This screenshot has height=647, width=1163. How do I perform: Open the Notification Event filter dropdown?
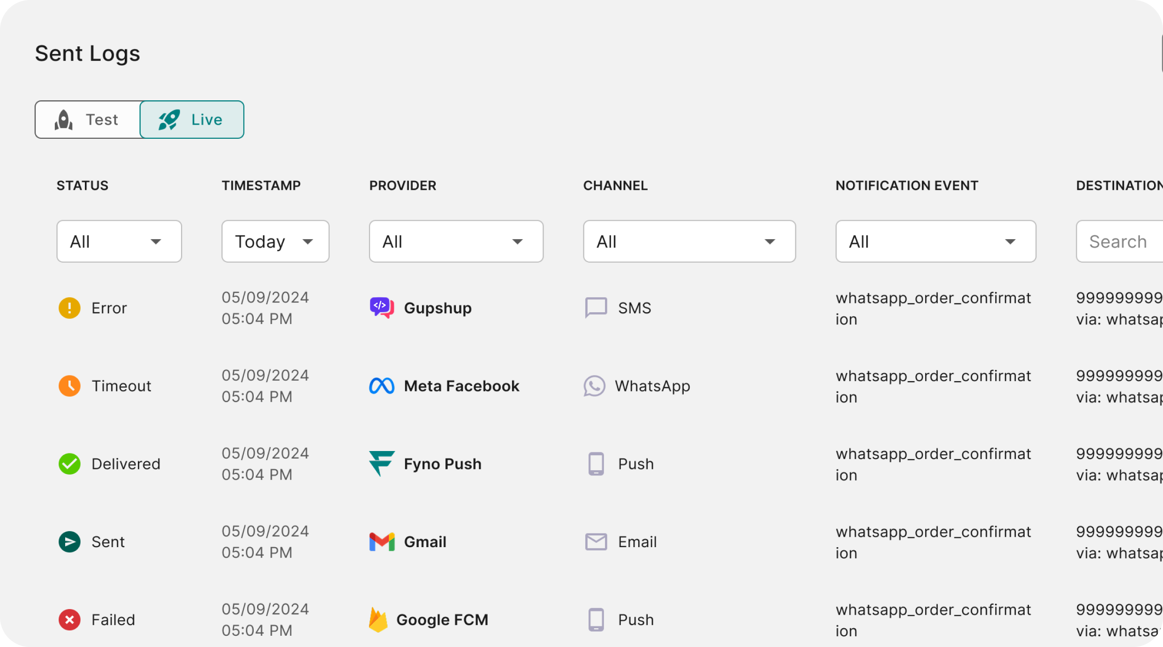[936, 241]
